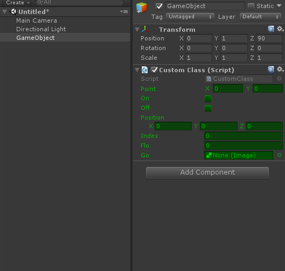Click the object picker circle beside Script field
The image size is (285, 271).
pos(280,79)
